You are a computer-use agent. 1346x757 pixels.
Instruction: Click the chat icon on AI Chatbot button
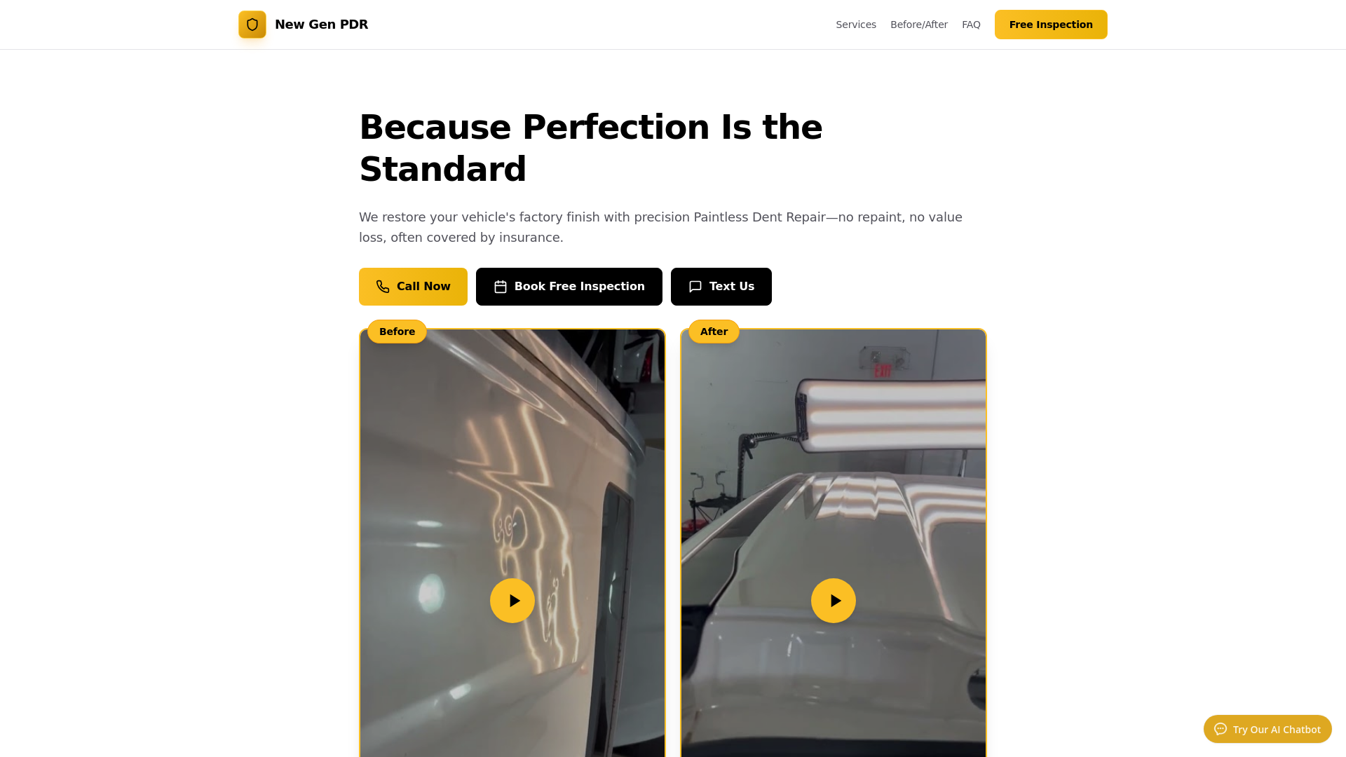pyautogui.click(x=1221, y=729)
